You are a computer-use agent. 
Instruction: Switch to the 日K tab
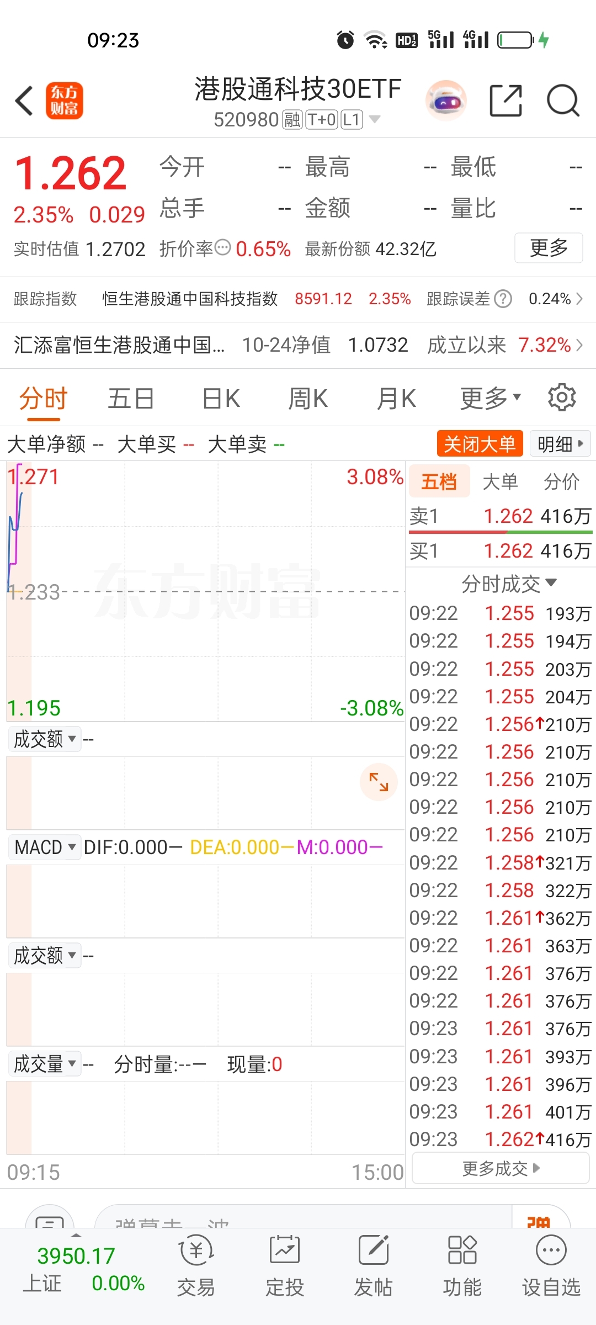[221, 399]
